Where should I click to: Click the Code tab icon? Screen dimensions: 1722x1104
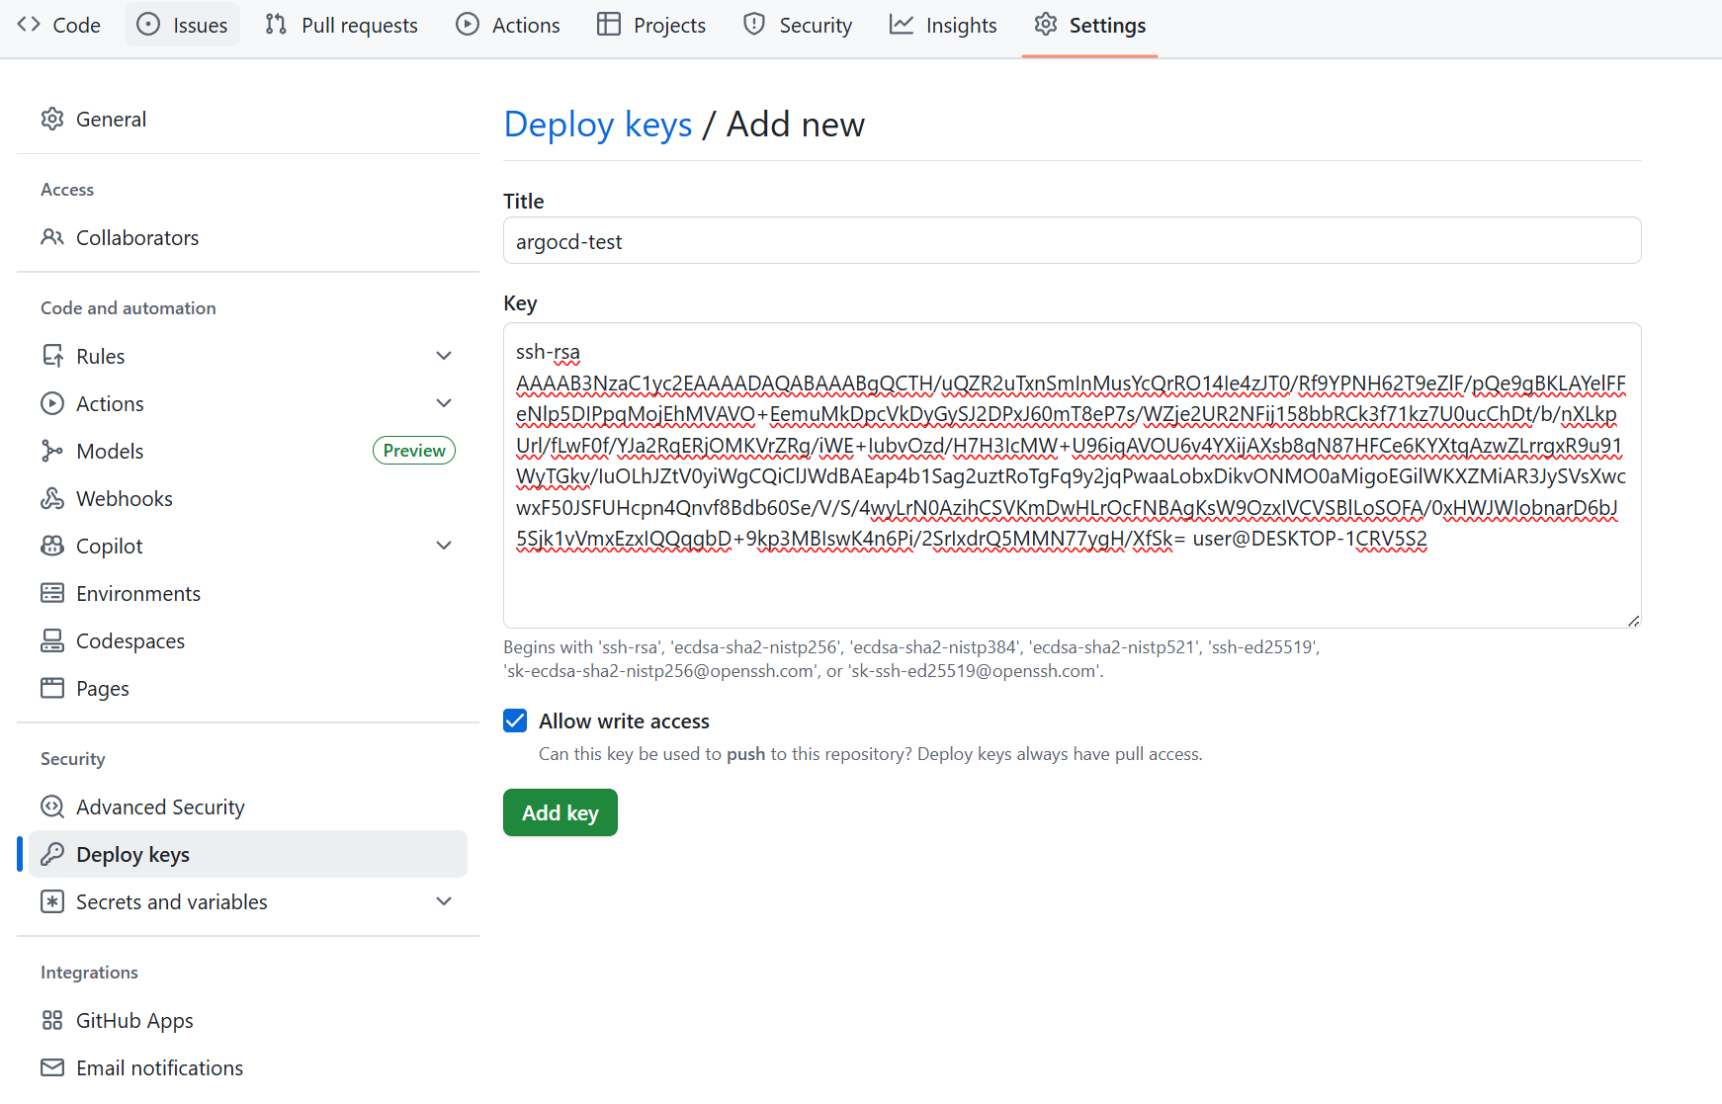[29, 25]
